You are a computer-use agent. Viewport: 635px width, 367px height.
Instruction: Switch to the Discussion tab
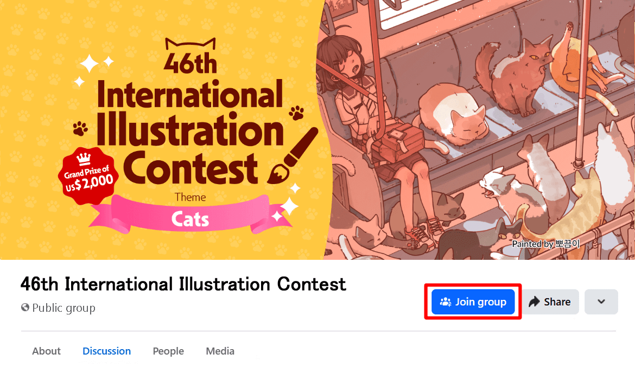[x=106, y=351]
